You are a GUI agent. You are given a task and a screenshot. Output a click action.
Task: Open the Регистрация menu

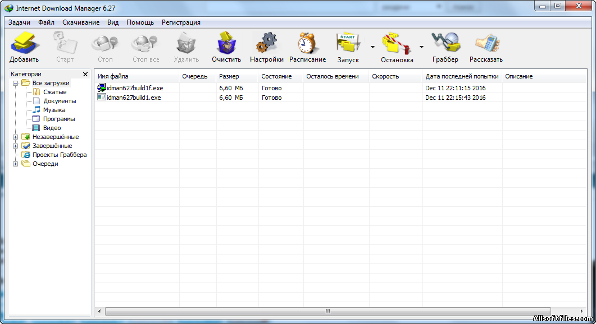pos(181,22)
